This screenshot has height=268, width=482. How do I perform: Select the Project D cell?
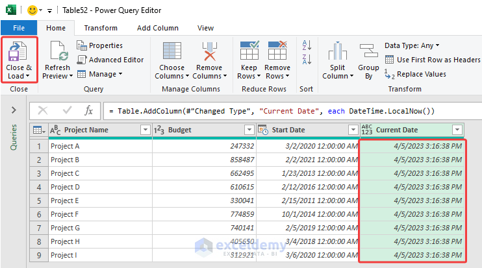[x=100, y=187]
